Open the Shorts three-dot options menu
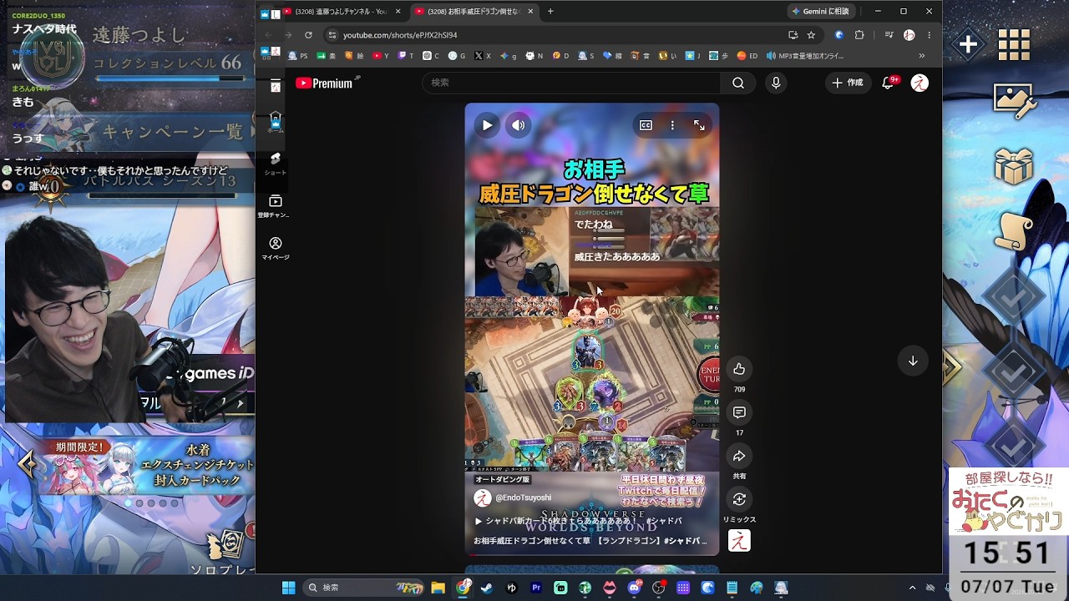Screen dimensions: 1069x601 pyautogui.click(x=672, y=125)
